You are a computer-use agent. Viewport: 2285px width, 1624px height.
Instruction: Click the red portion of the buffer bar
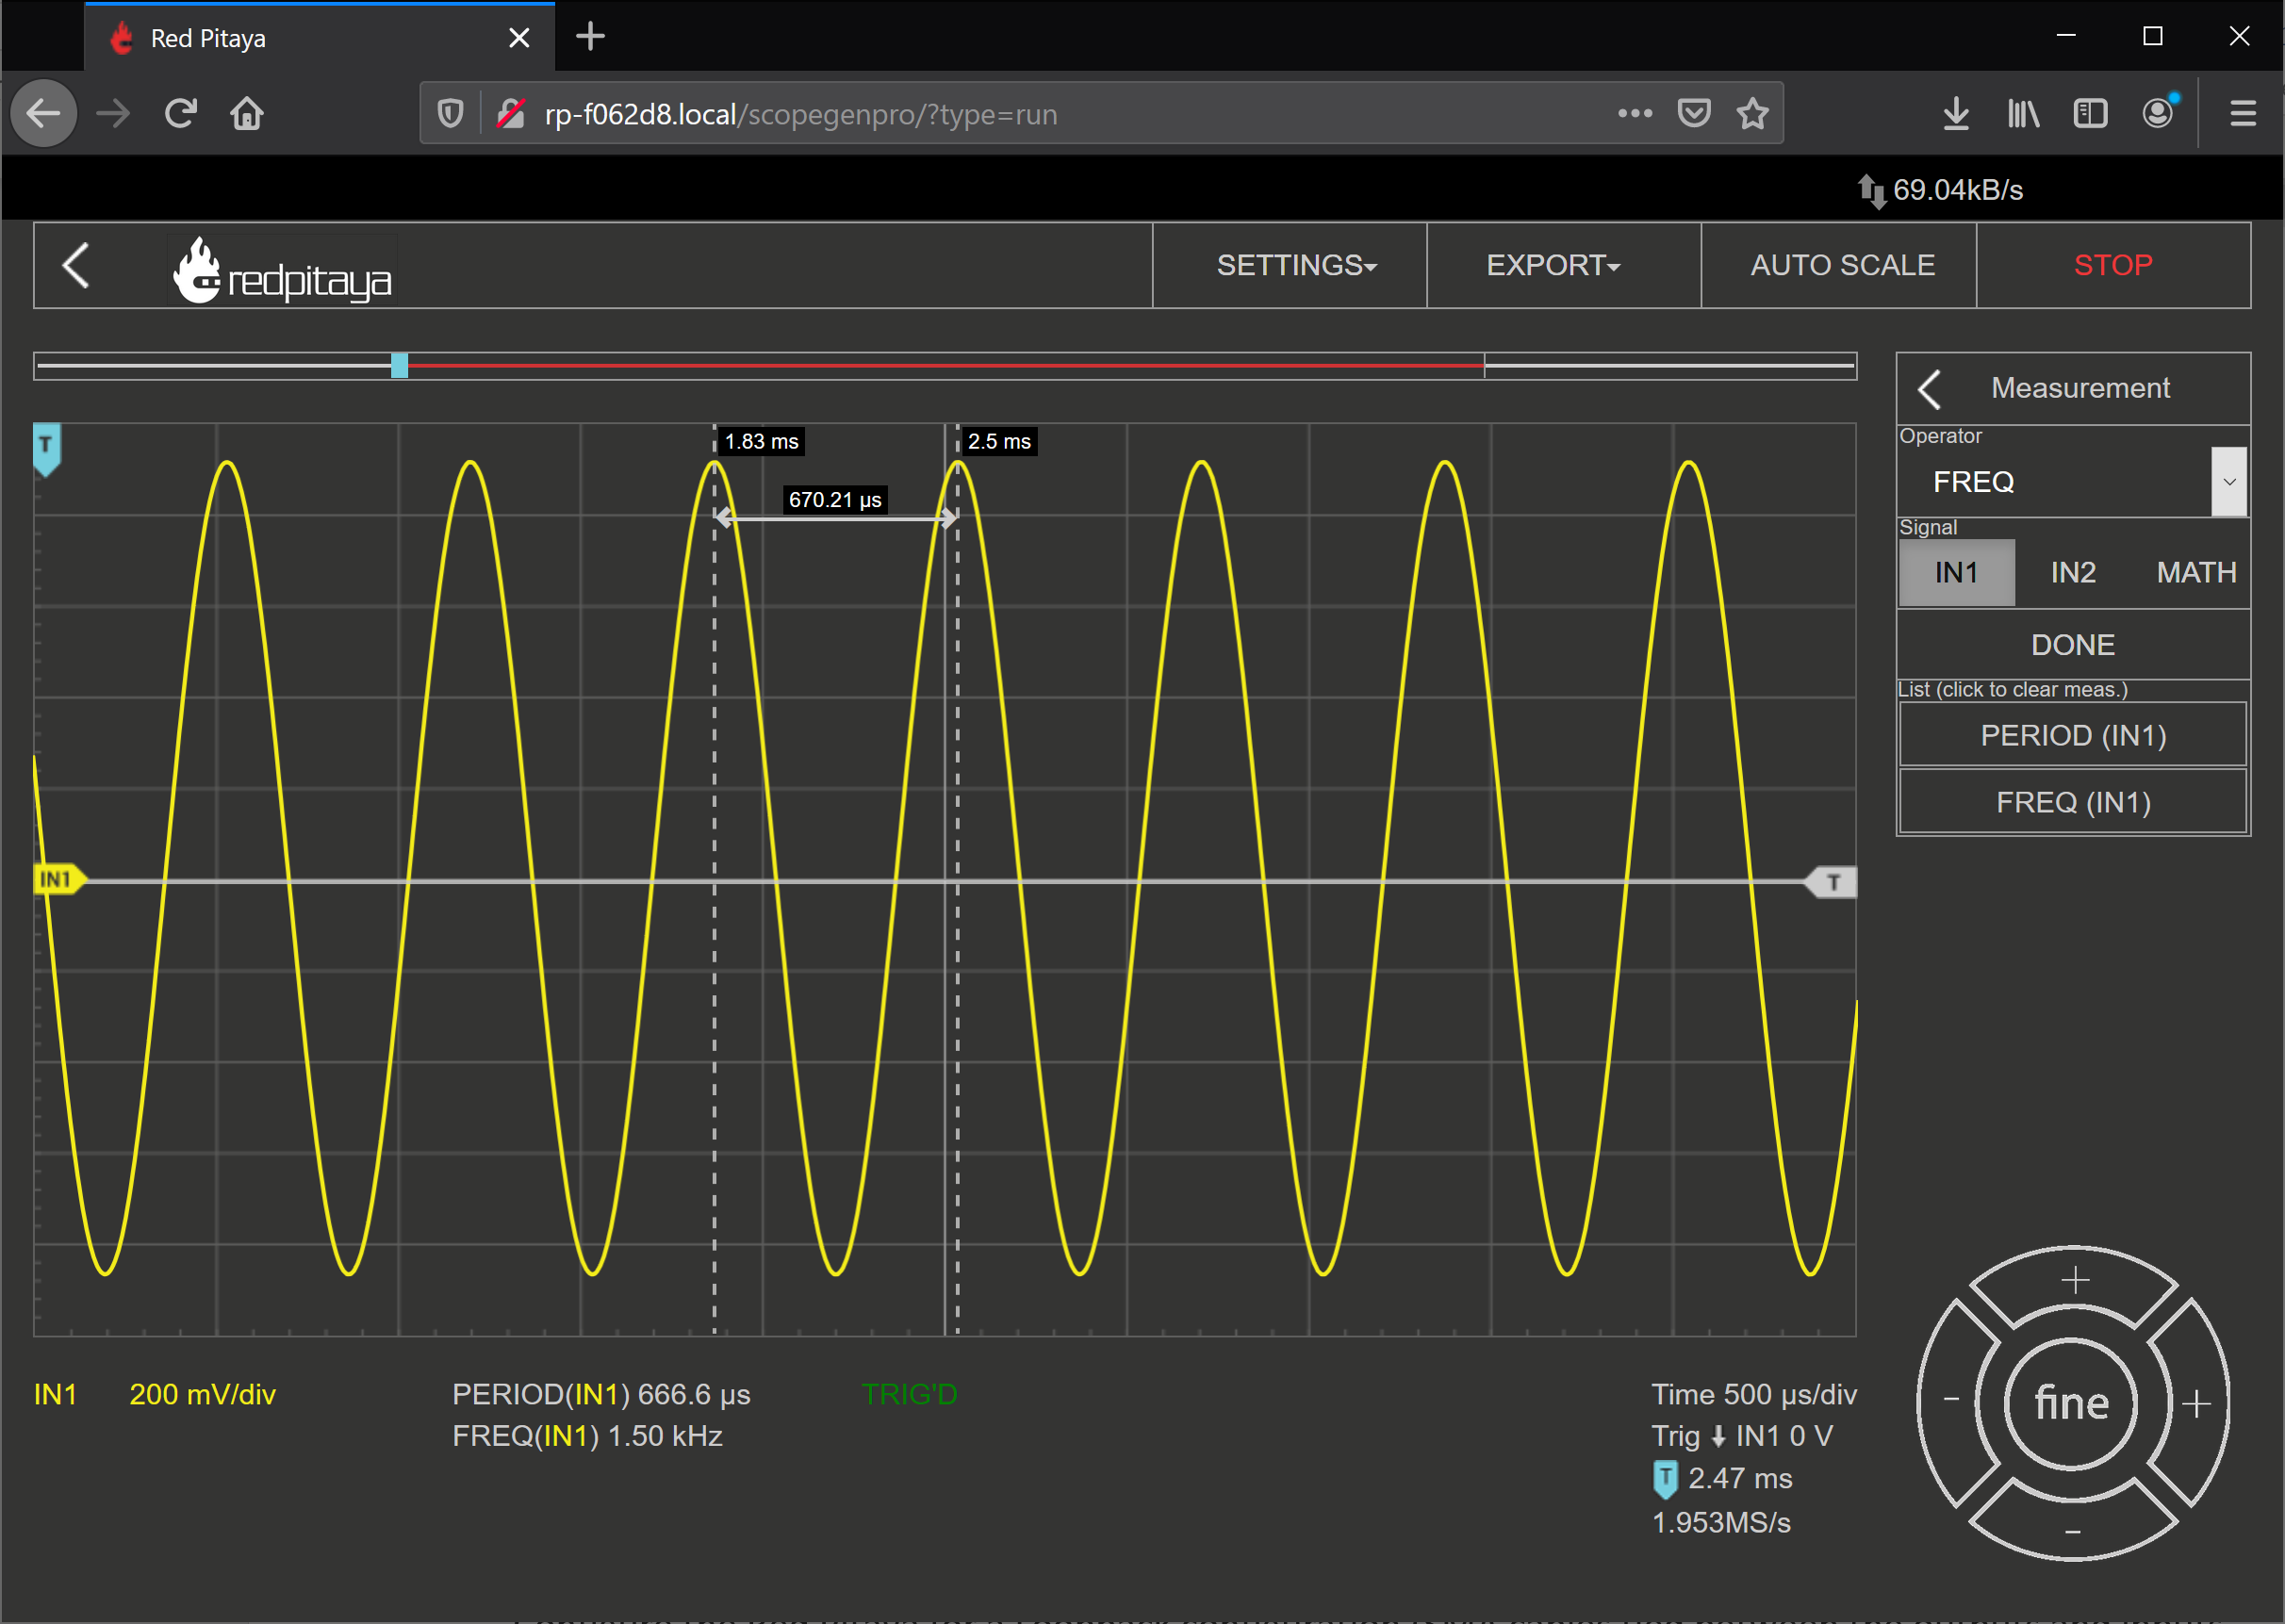[946, 365]
